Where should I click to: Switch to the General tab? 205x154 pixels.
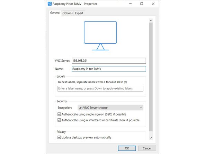pos(55,13)
